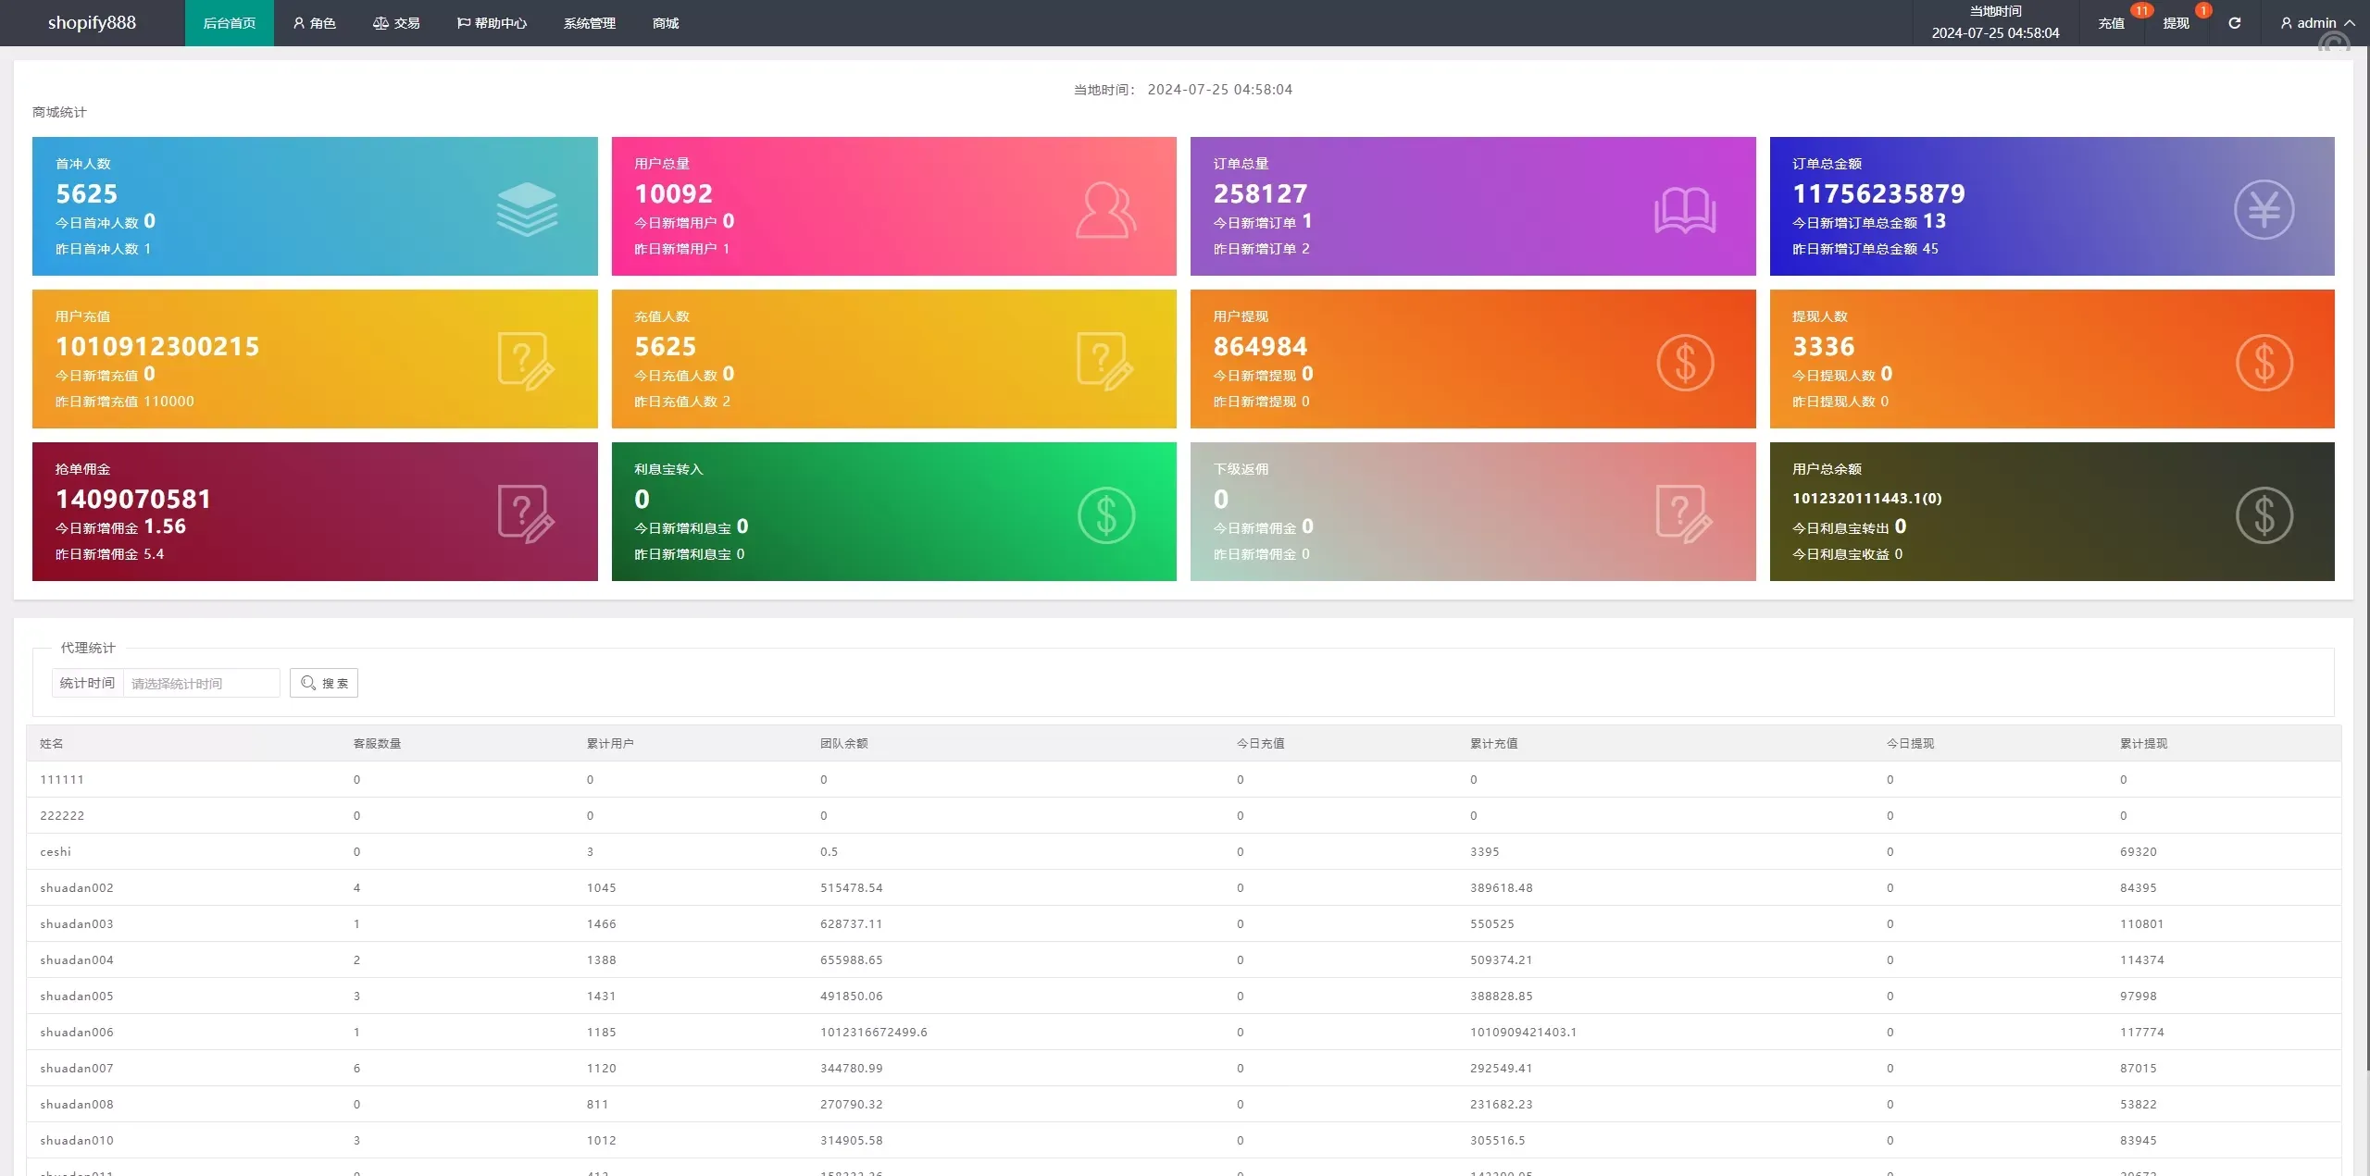
Task: Click the users icon on 用户总量 card
Action: (1105, 210)
